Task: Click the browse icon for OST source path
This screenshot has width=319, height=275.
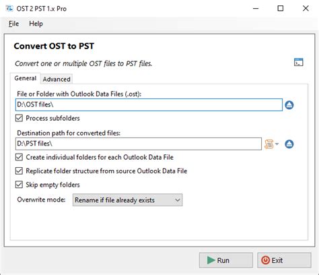Action: point(289,105)
